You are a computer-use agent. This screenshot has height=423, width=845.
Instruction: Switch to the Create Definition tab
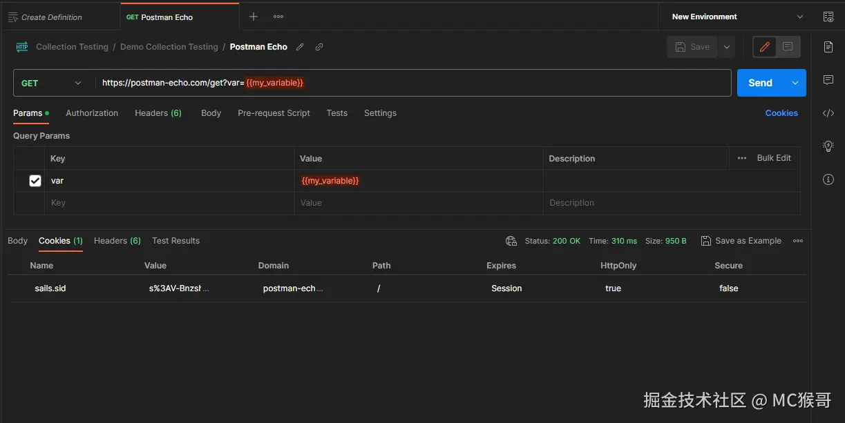(x=60, y=17)
